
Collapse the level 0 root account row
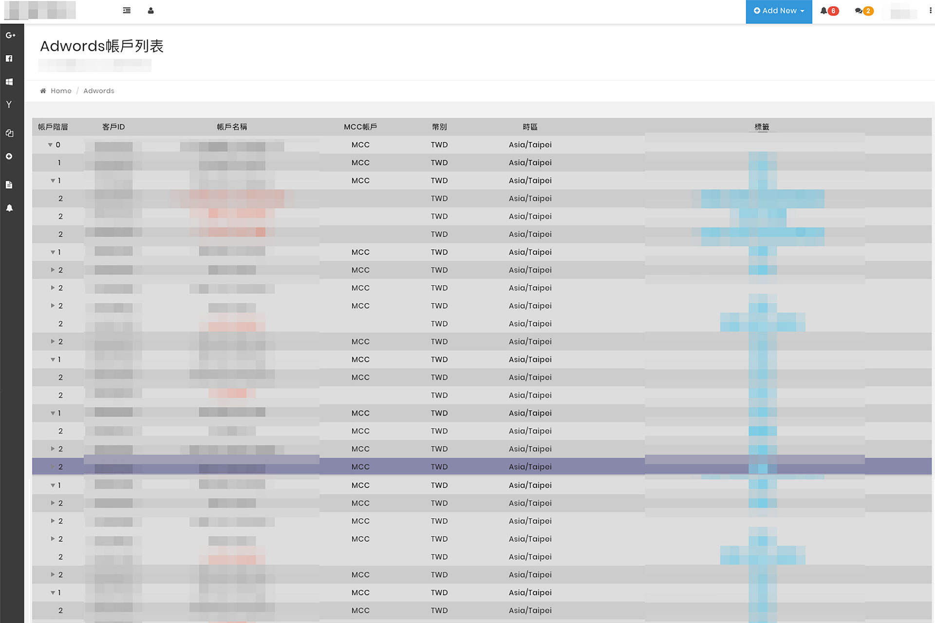tap(50, 145)
